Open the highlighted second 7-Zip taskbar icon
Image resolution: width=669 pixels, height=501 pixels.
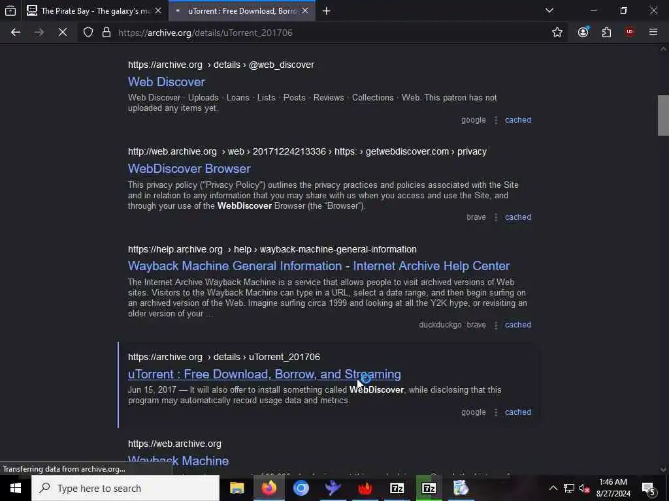coord(429,488)
